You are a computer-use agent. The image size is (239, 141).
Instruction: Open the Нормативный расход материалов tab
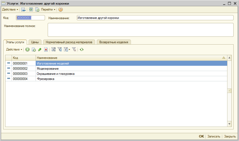pyautogui.click(x=69, y=42)
